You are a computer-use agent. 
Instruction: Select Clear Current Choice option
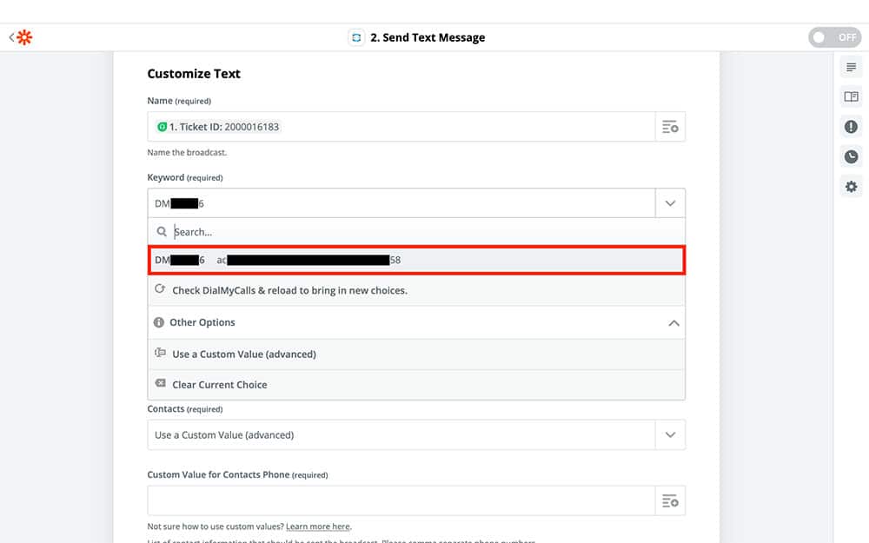tap(219, 385)
